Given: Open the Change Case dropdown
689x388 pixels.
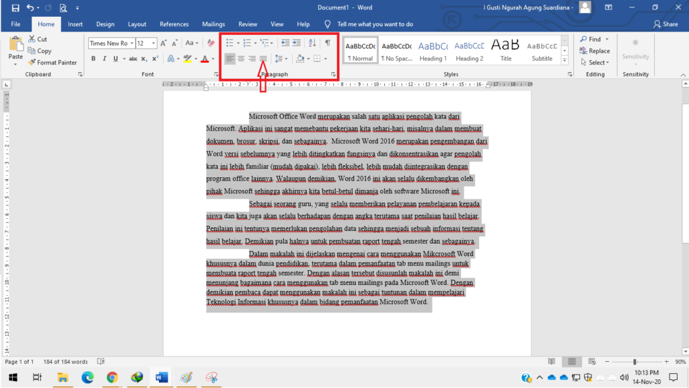Looking at the screenshot, I should tap(192, 43).
